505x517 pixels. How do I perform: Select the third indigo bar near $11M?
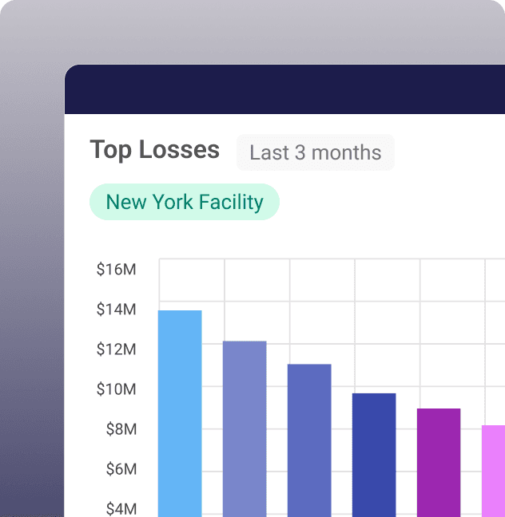[x=309, y=440]
